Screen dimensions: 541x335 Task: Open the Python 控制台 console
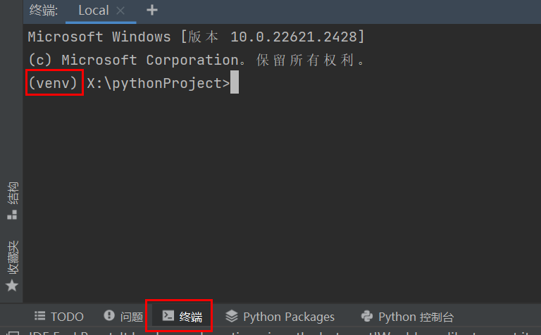point(416,317)
